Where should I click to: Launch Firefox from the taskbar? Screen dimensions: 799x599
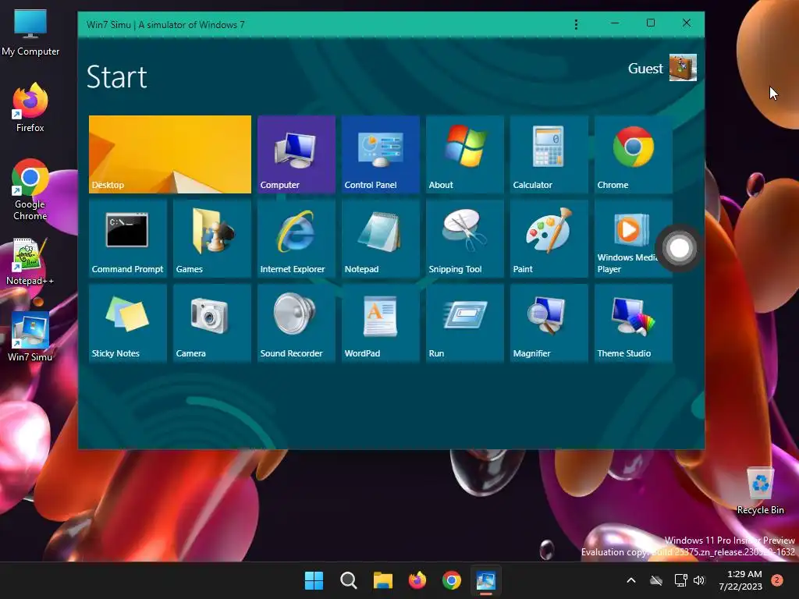(x=417, y=580)
